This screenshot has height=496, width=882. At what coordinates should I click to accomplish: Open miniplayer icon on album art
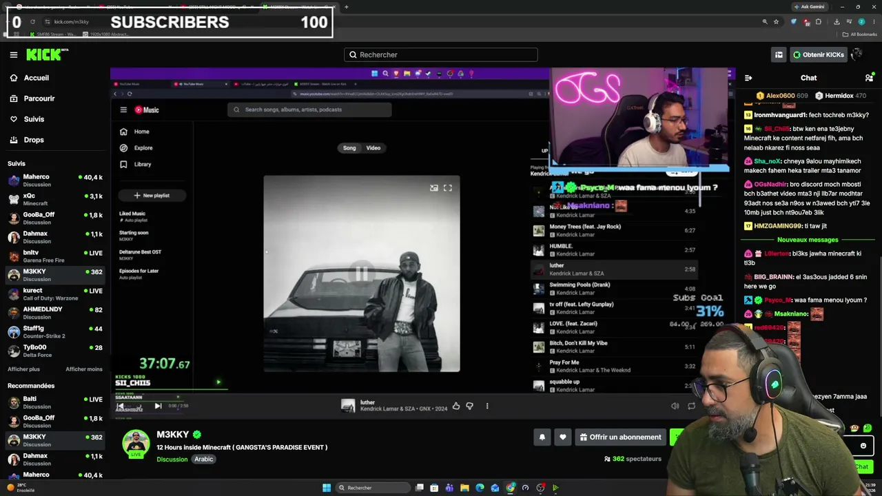434,188
